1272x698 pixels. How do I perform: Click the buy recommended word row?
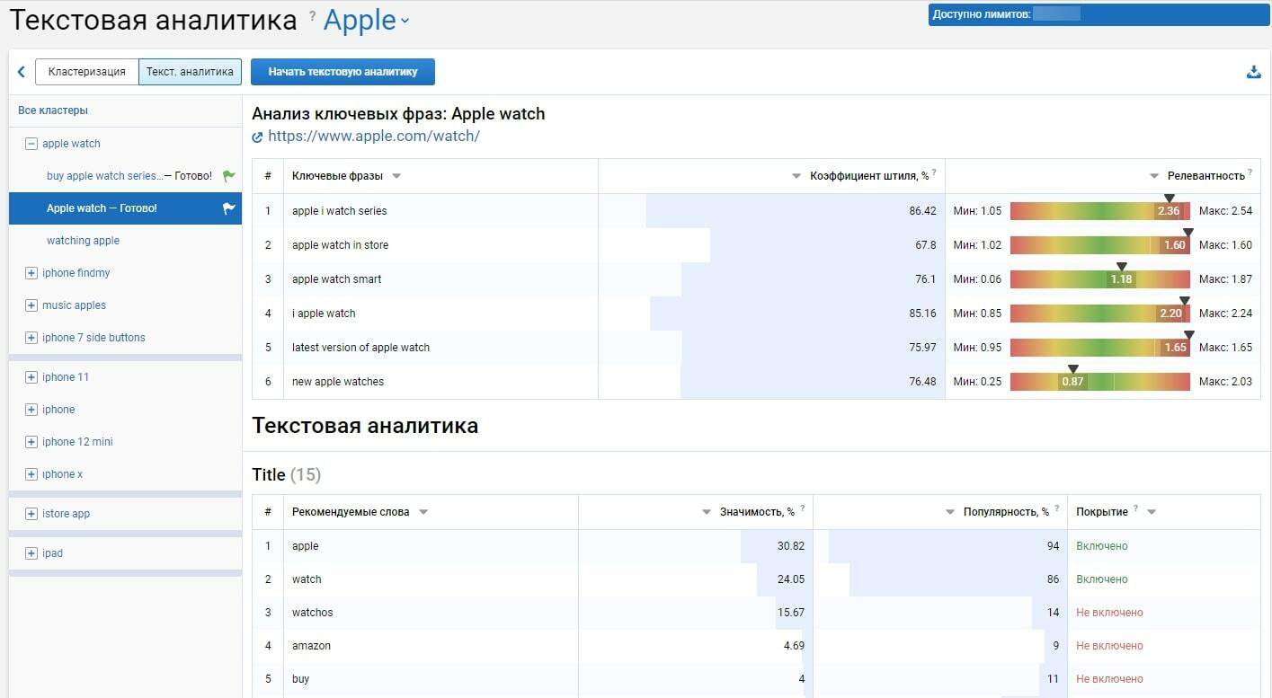pos(756,679)
